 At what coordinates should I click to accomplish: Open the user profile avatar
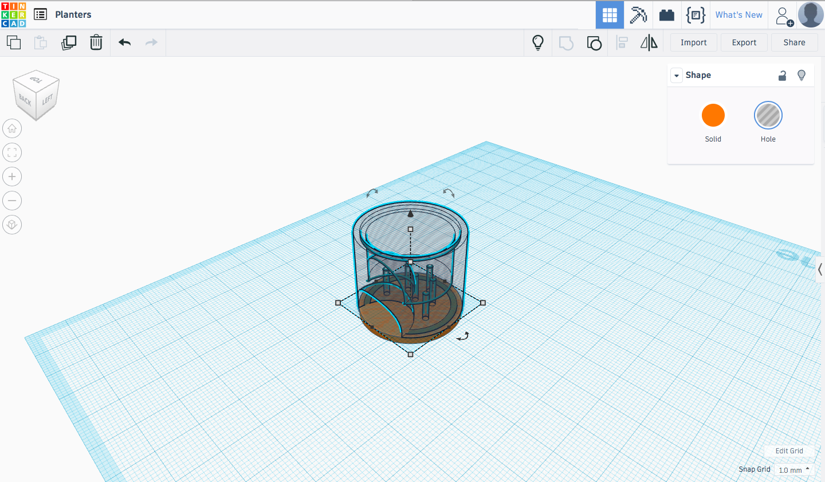811,14
